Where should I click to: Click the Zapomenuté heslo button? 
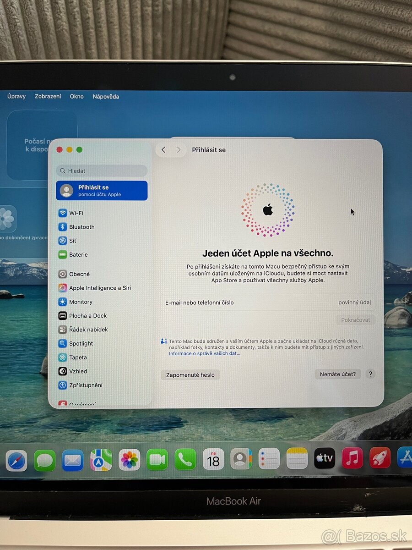pos(190,374)
